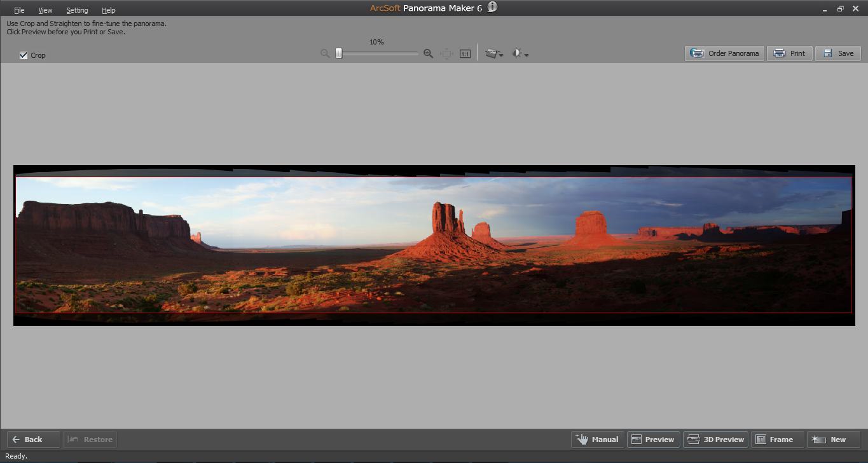Click the info icon beside Panorama Maker 6
The height and width of the screenshot is (463, 868).
pyautogui.click(x=492, y=7)
